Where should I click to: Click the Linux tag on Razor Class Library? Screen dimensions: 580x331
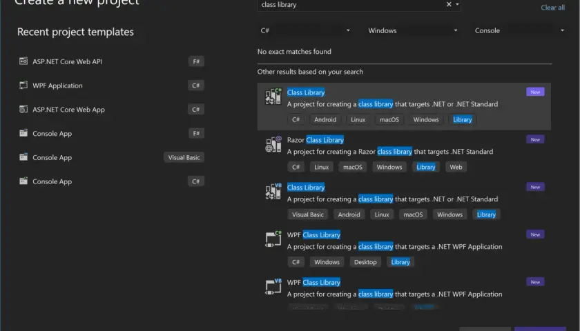click(x=322, y=167)
